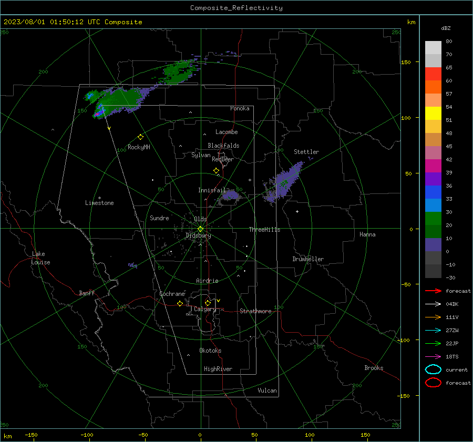
Task: Select the yellow 51-54 dBZ swatch
Action: tap(433, 113)
